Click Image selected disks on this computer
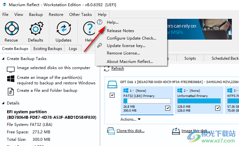 54,68
